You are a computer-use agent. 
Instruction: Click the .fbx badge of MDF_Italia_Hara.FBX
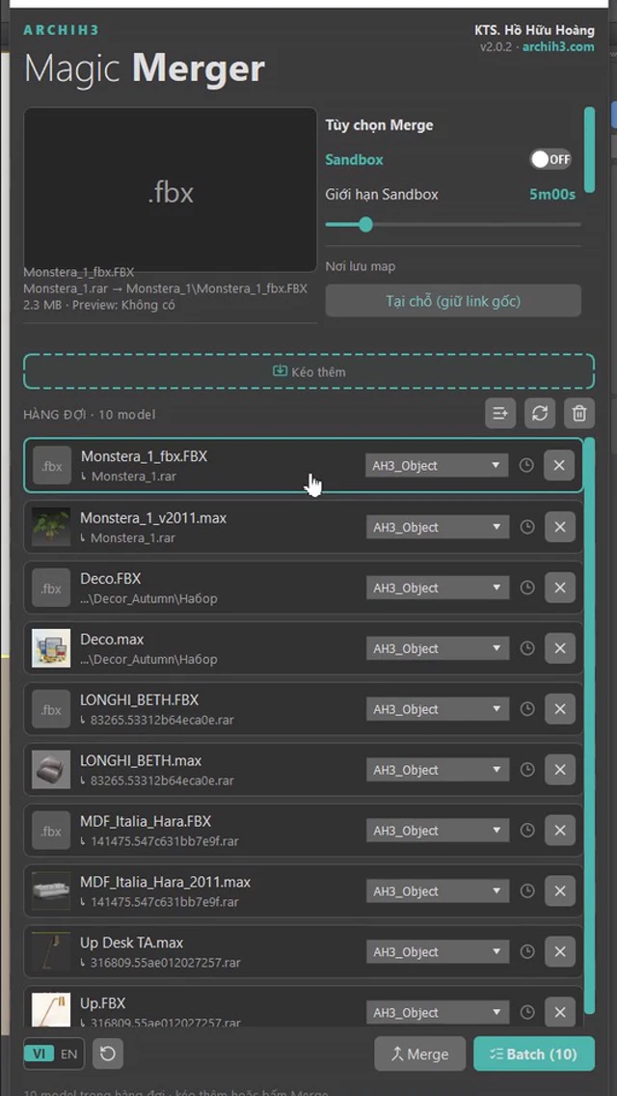(51, 831)
